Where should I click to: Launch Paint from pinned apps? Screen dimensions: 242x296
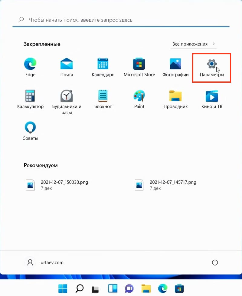pyautogui.click(x=139, y=99)
